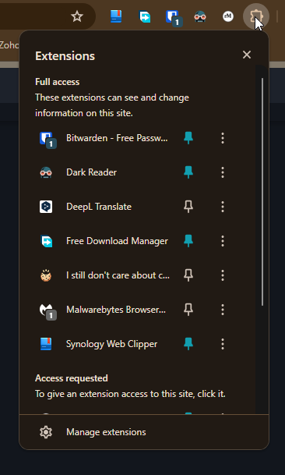Click the extensions list scrollbar
Image resolution: width=285 pixels, height=475 pixels.
click(x=262, y=192)
